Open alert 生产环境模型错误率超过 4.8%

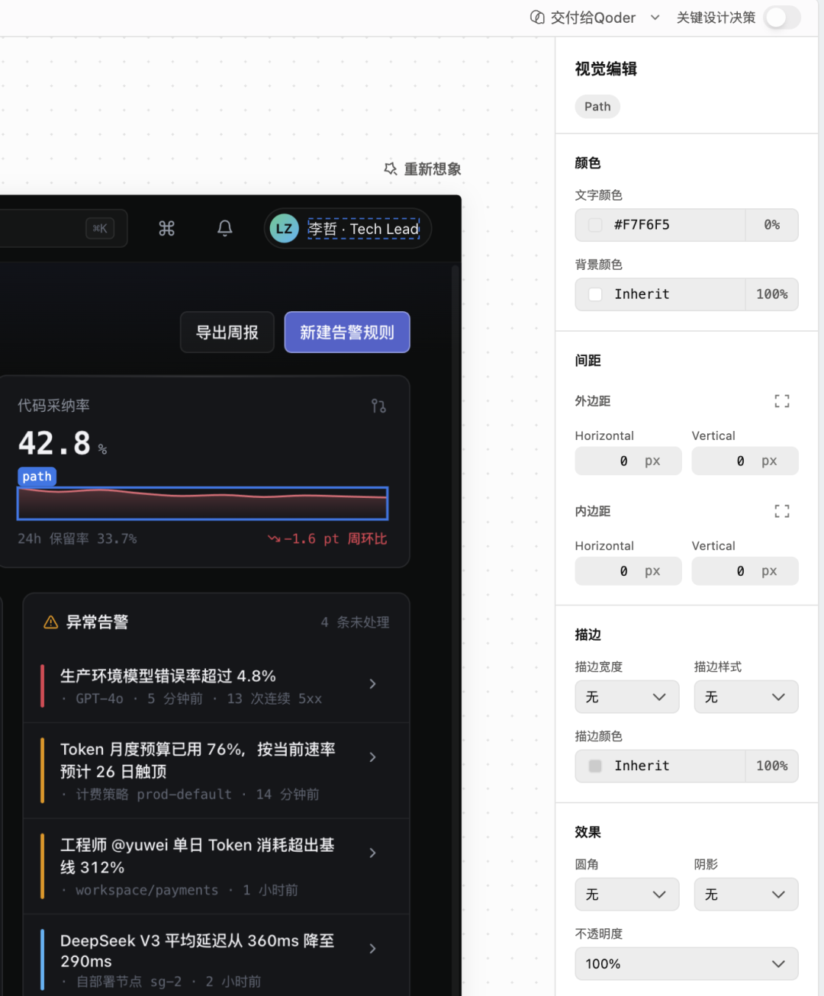[217, 686]
